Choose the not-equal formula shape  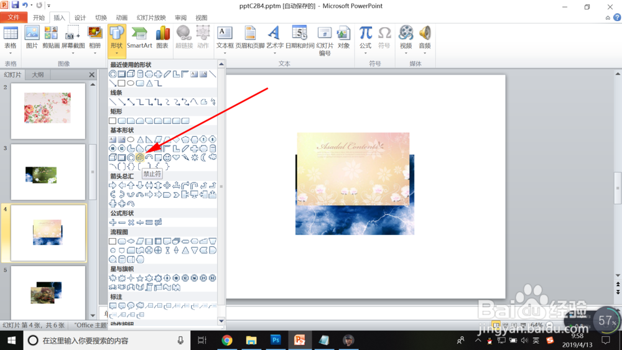pyautogui.click(x=158, y=223)
